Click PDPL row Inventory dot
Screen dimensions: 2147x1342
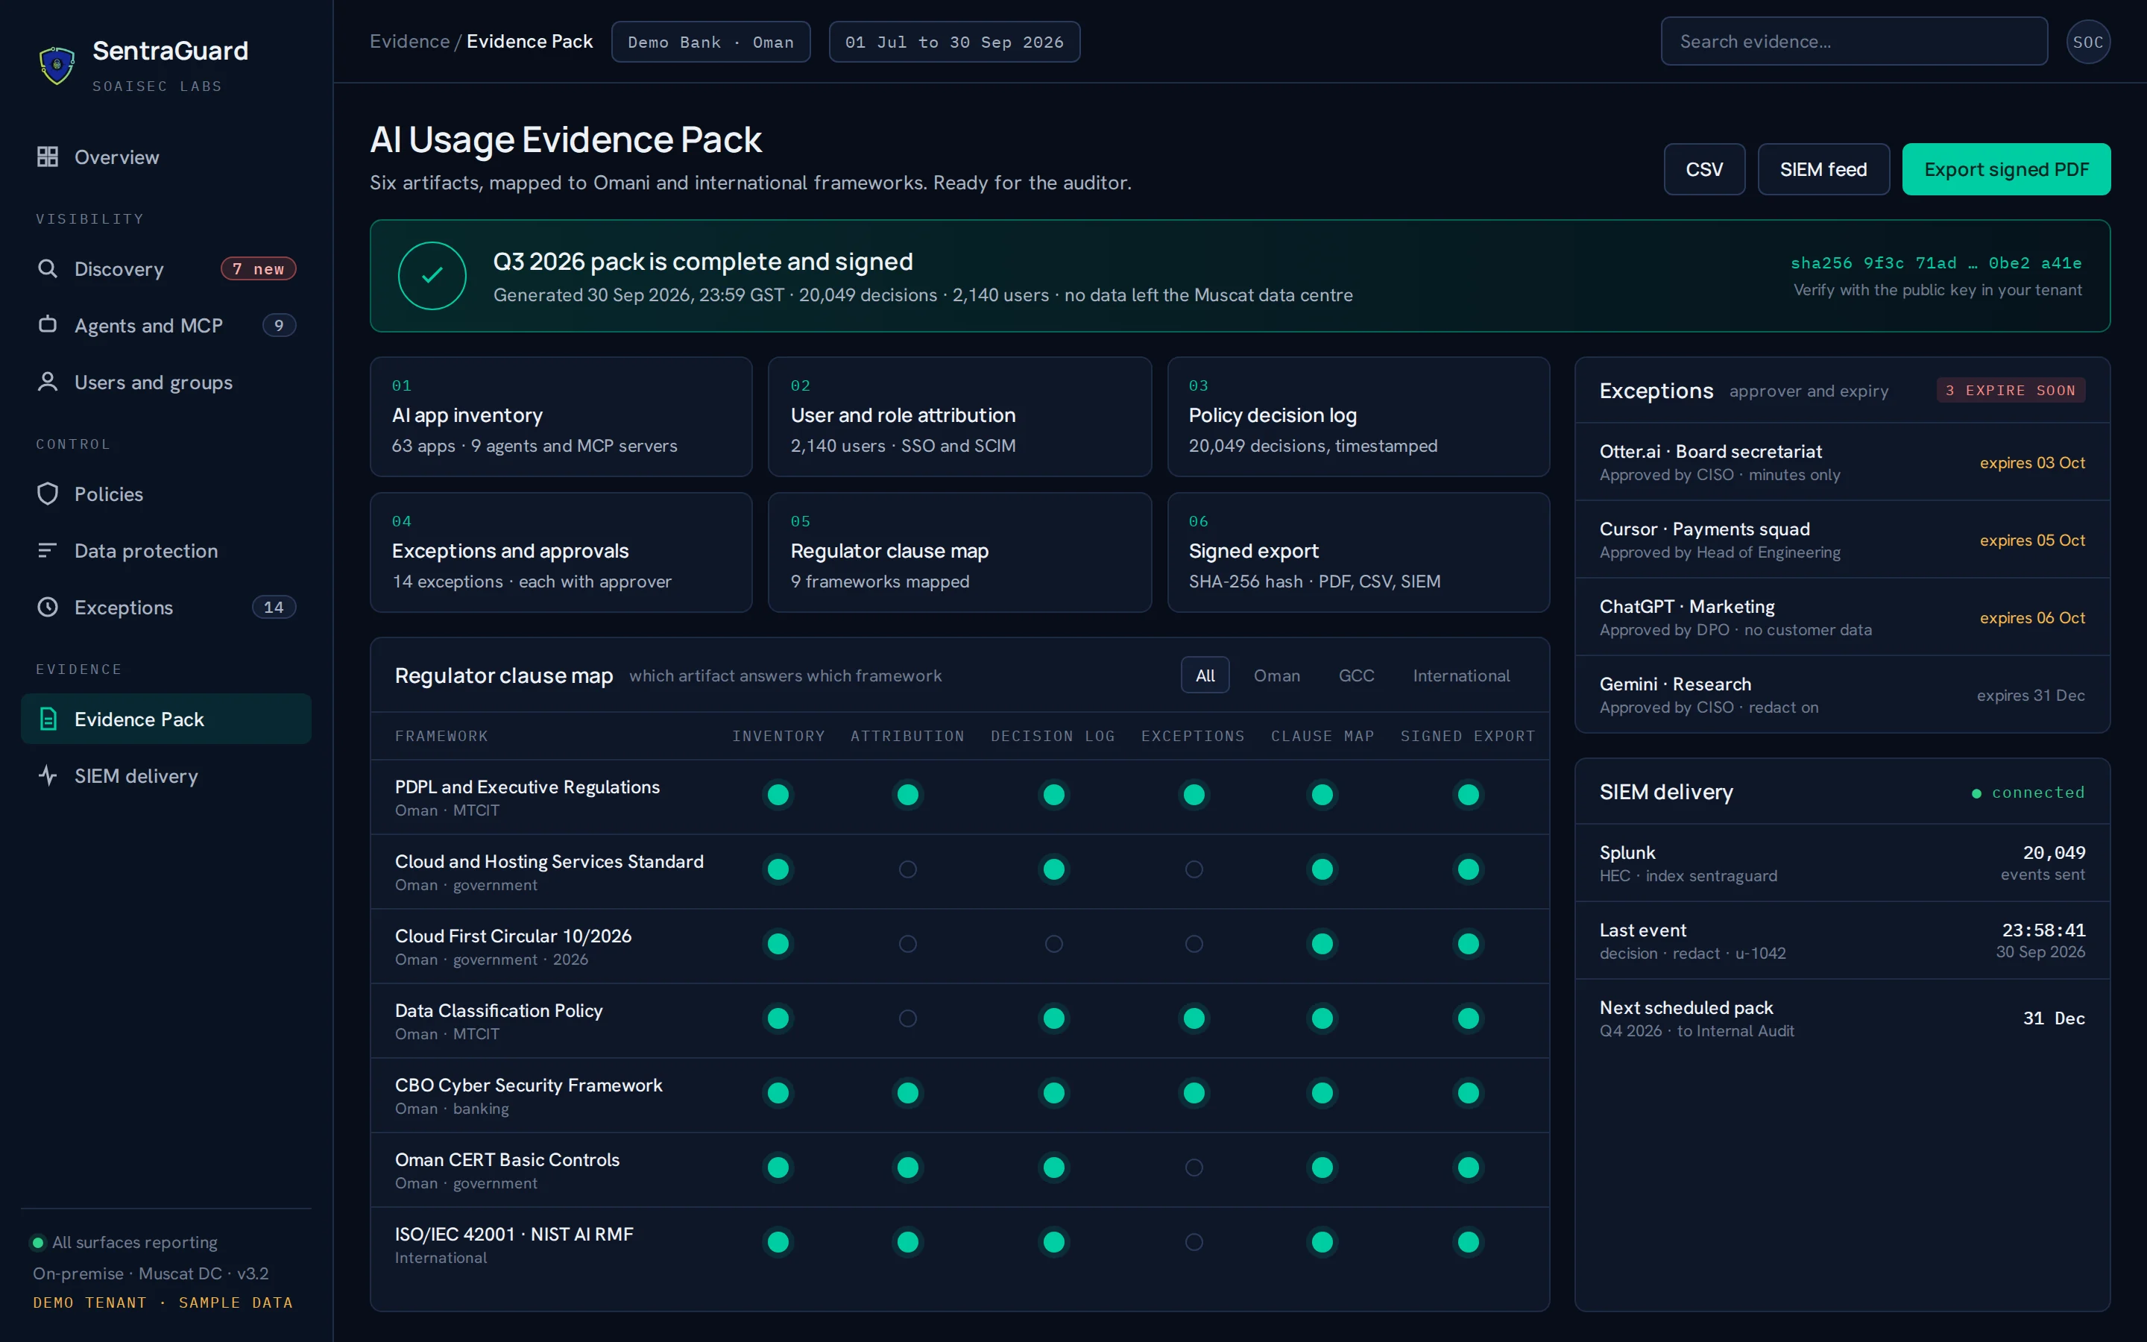778,794
